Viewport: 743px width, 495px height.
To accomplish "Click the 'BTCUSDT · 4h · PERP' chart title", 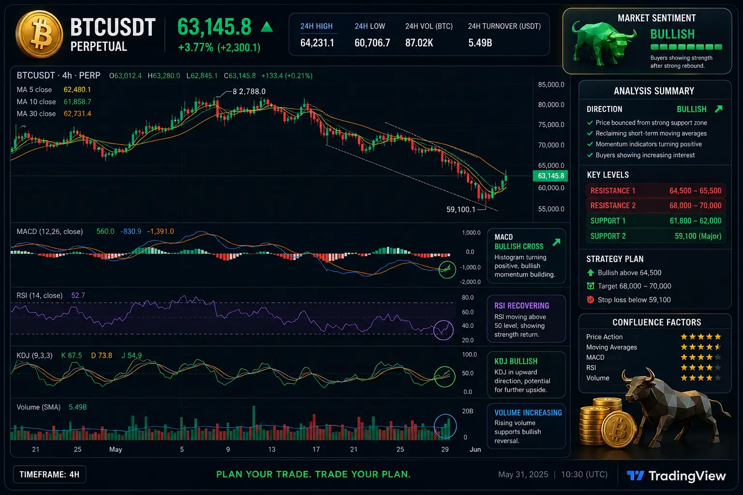I will (59, 76).
